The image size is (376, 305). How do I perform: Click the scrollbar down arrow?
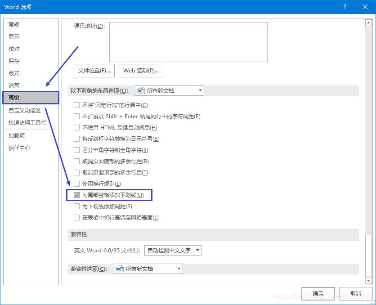(368, 280)
